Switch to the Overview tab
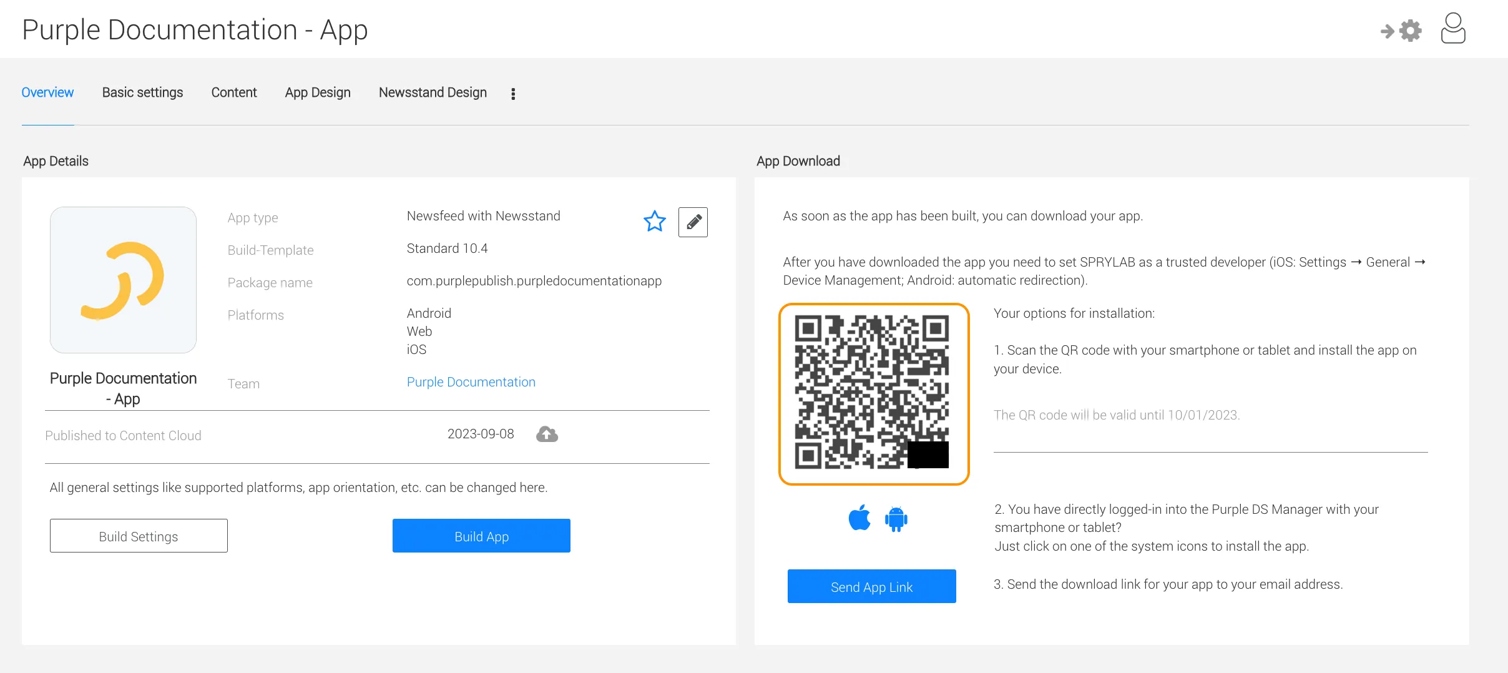Viewport: 1508px width, 673px height. click(x=47, y=92)
